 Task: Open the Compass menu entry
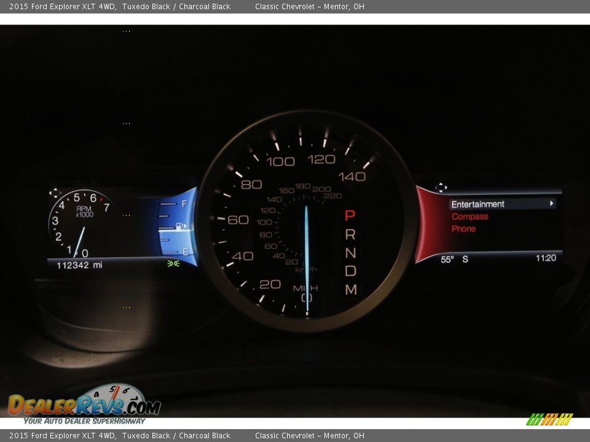(x=470, y=217)
